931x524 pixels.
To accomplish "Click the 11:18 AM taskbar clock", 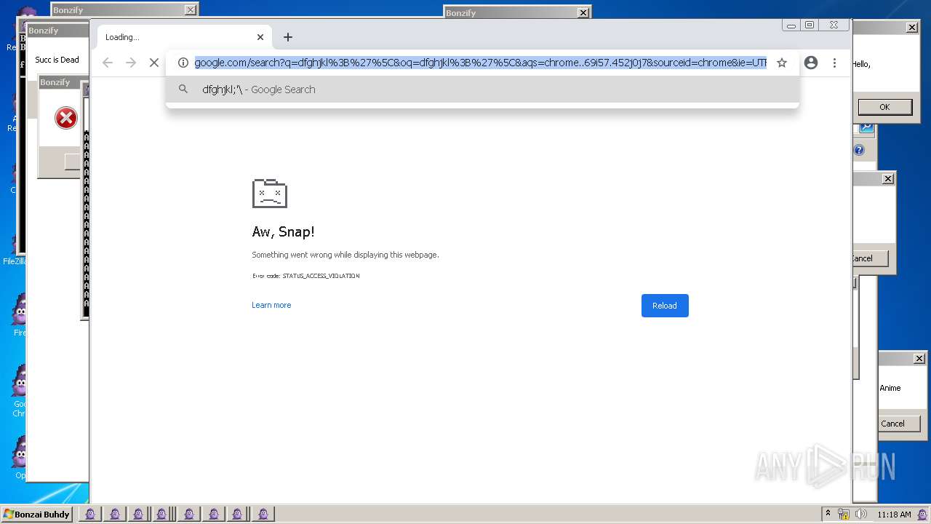I will point(894,515).
